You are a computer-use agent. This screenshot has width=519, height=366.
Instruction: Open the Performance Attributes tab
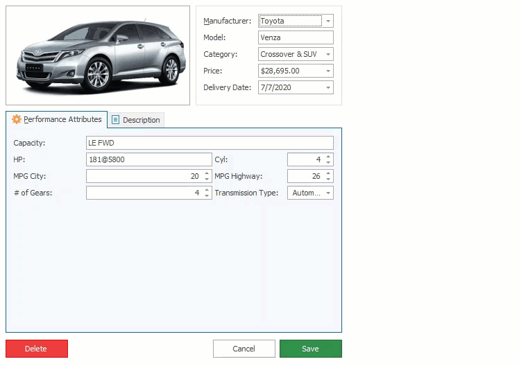click(57, 119)
